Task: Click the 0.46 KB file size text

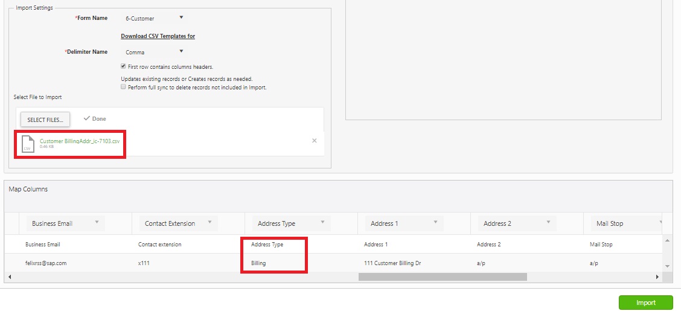Action: click(46, 147)
